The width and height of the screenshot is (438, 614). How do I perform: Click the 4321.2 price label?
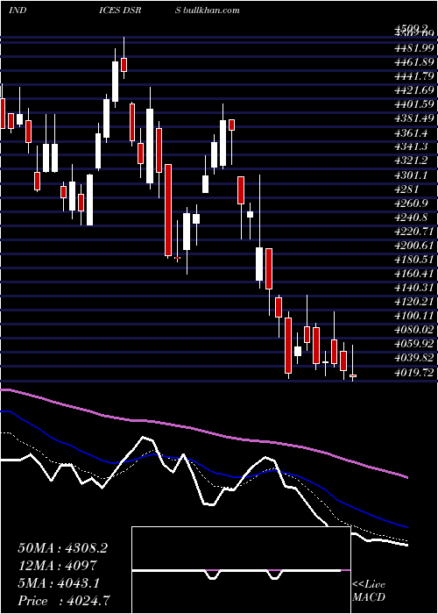coord(412,161)
